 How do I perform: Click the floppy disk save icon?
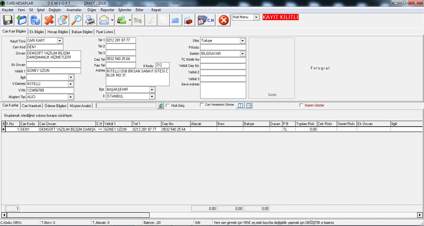tap(7, 20)
